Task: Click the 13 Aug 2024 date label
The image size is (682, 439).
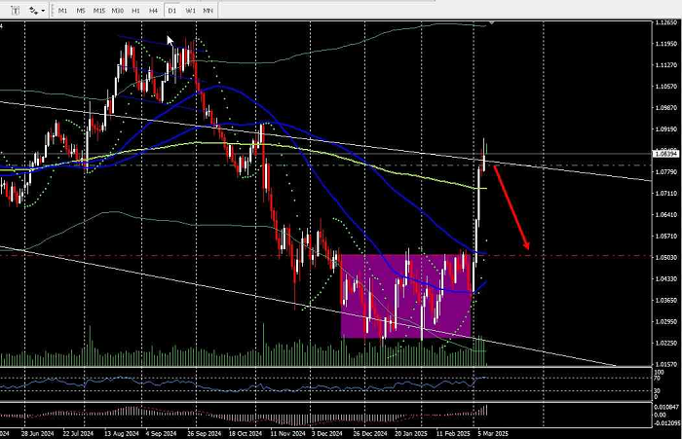Action: tap(122, 434)
